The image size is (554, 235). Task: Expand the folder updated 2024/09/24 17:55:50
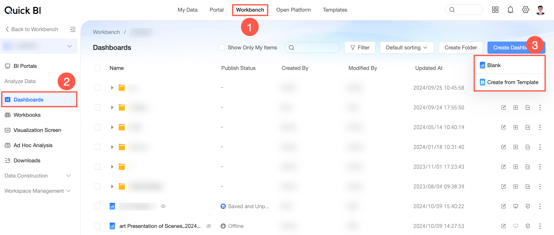[x=112, y=107]
